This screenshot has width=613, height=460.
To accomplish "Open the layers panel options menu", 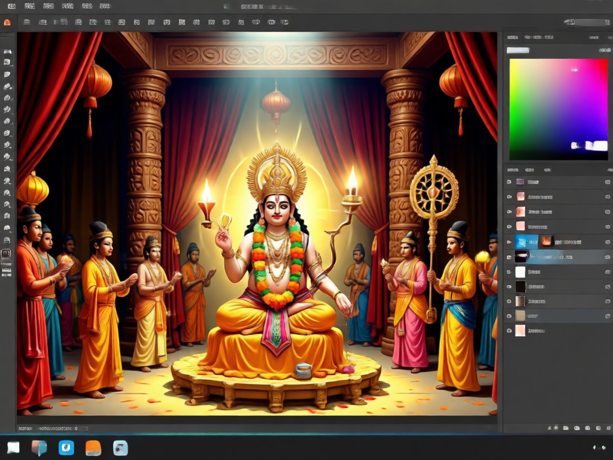I will pyautogui.click(x=609, y=170).
